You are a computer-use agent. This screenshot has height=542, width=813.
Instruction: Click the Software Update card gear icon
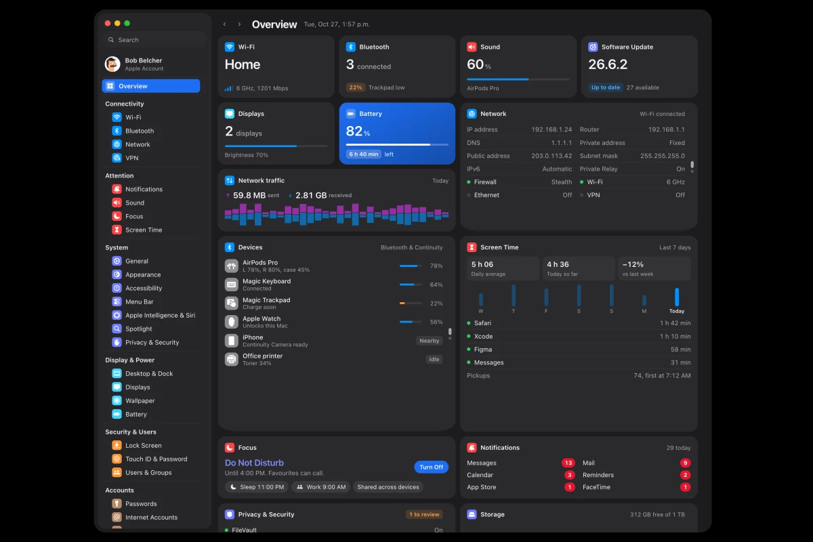pyautogui.click(x=593, y=47)
